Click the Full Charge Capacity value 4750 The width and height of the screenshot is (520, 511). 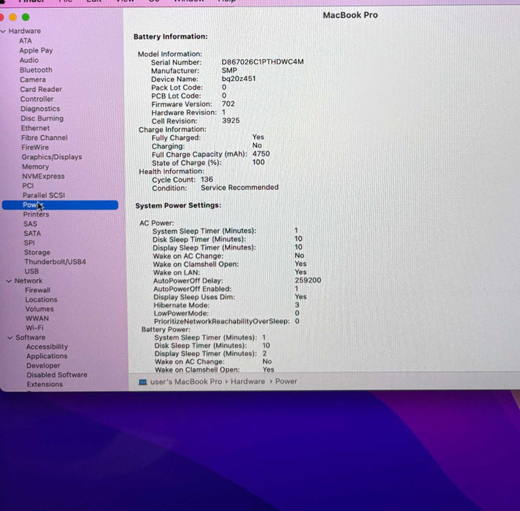pyautogui.click(x=261, y=154)
